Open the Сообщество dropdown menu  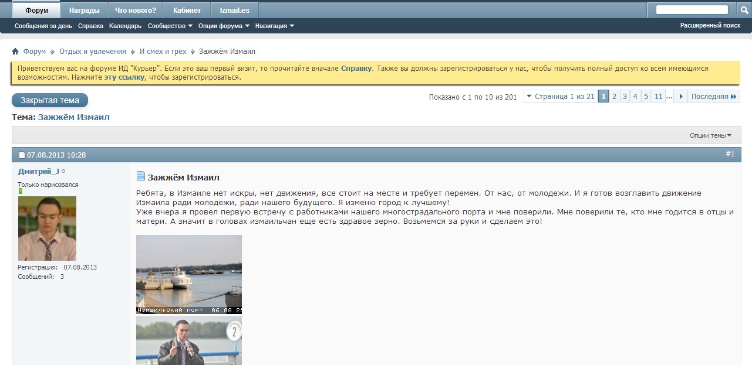coord(170,26)
